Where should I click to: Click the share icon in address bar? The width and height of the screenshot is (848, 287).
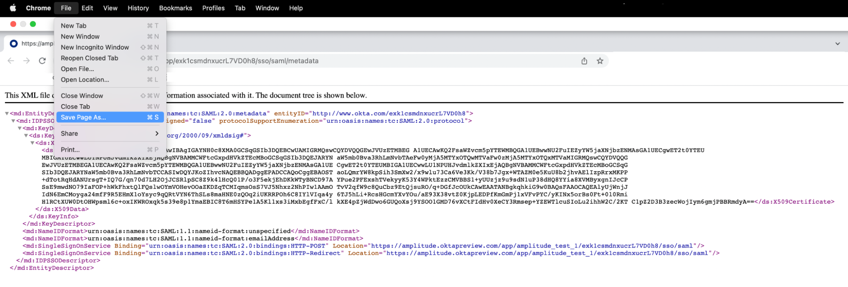(x=584, y=61)
